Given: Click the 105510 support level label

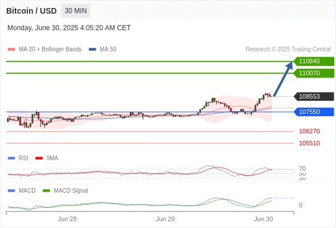Looking at the screenshot, I should coord(309,143).
